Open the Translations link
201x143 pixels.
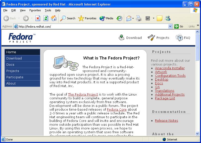[165, 91]
